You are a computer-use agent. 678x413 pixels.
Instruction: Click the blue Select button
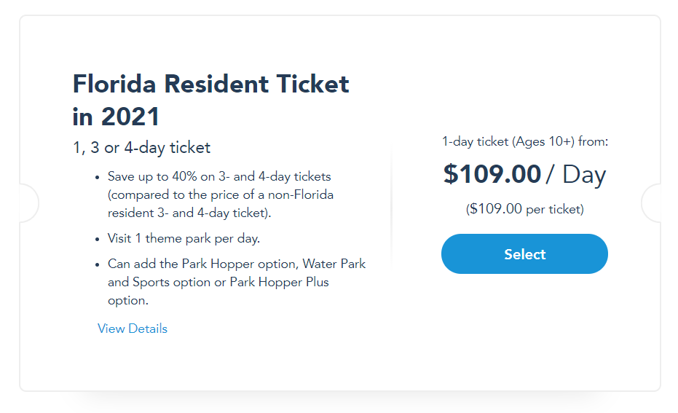[x=524, y=254]
